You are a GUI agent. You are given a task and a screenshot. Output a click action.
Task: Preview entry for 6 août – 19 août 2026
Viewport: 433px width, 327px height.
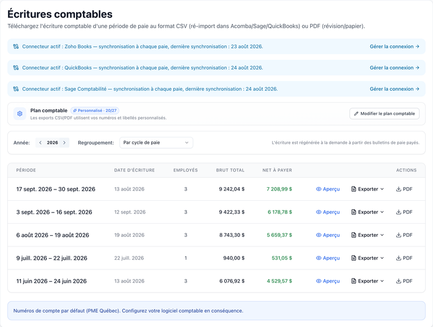[328, 235]
